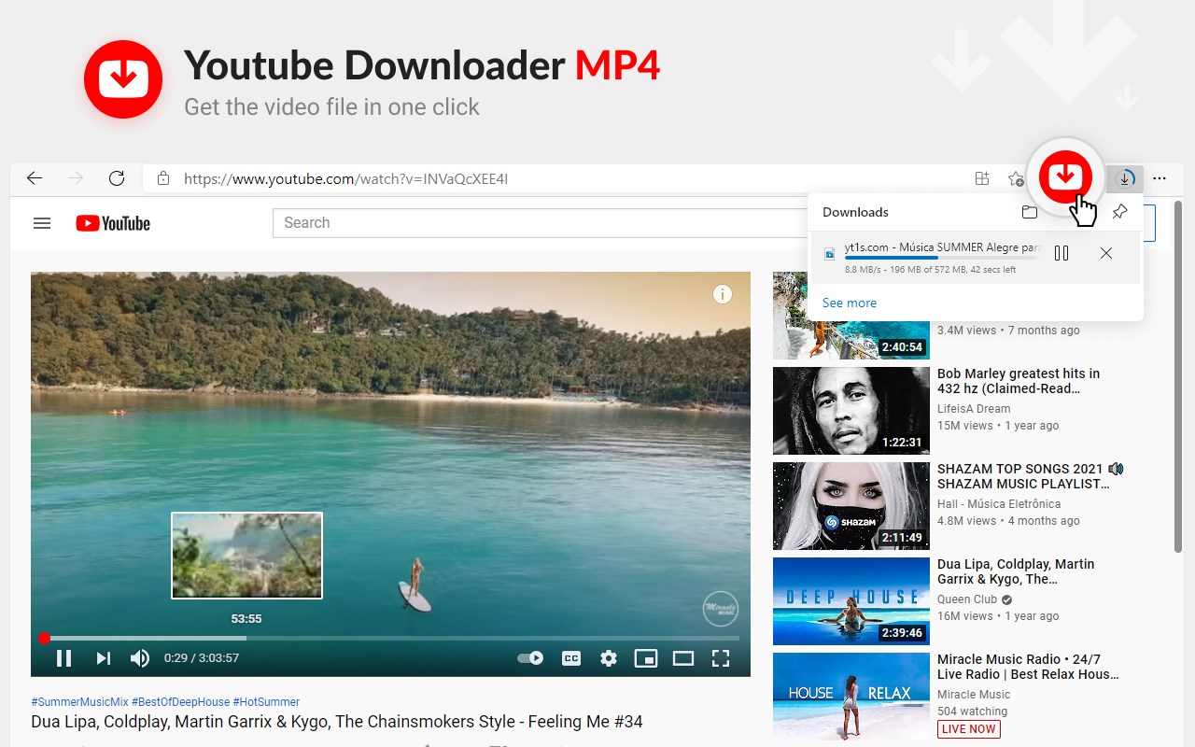Image resolution: width=1195 pixels, height=747 pixels.
Task: Toggle closed captions CC
Action: pos(571,658)
